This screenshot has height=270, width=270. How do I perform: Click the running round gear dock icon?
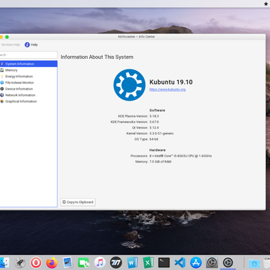coord(228,263)
